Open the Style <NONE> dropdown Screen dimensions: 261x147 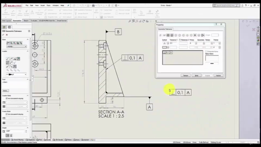(x=16, y=47)
